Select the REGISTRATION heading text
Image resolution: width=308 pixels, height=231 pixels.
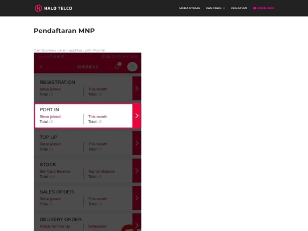tap(58, 82)
